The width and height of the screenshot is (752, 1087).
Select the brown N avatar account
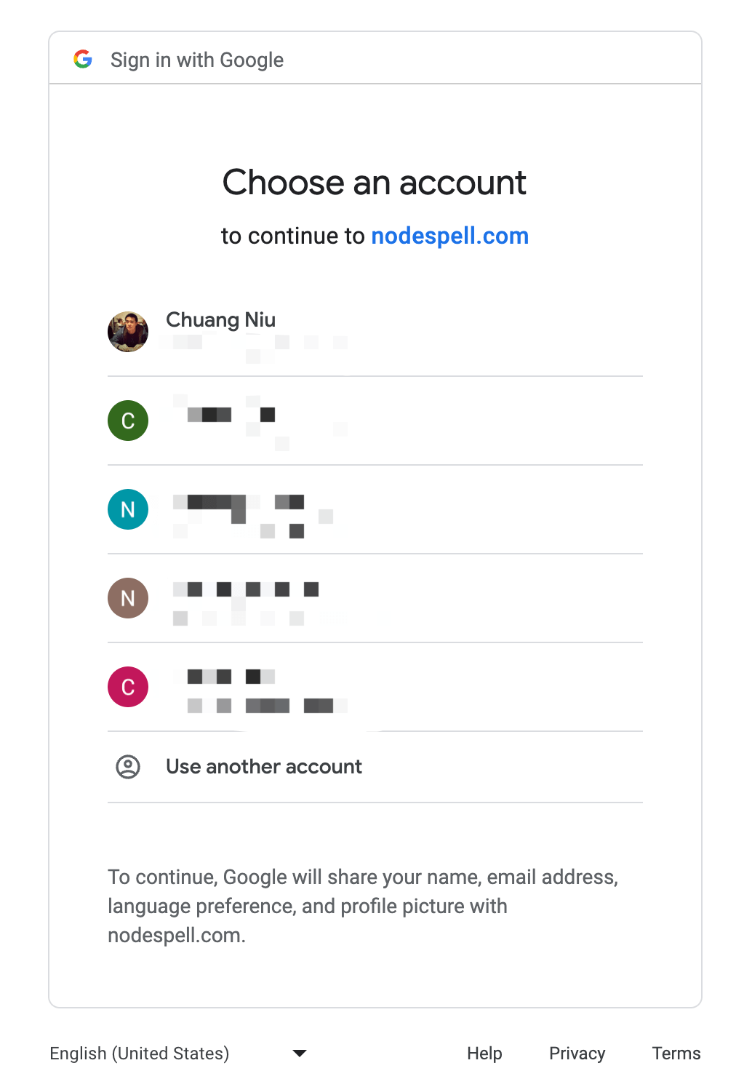128,598
